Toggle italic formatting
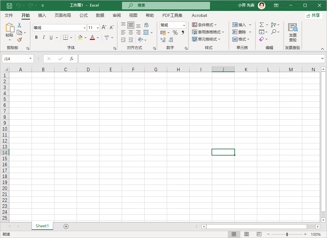327x238 pixels. point(44,37)
